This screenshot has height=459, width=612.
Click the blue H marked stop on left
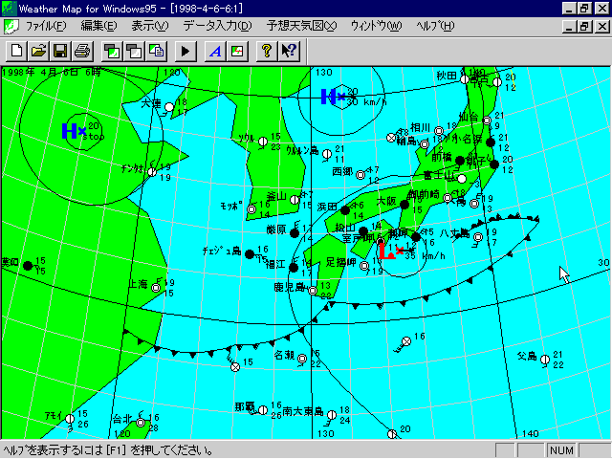pyautogui.click(x=70, y=130)
